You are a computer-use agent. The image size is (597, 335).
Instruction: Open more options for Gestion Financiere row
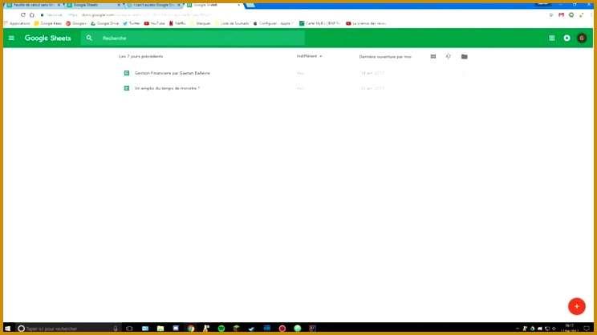pos(463,73)
